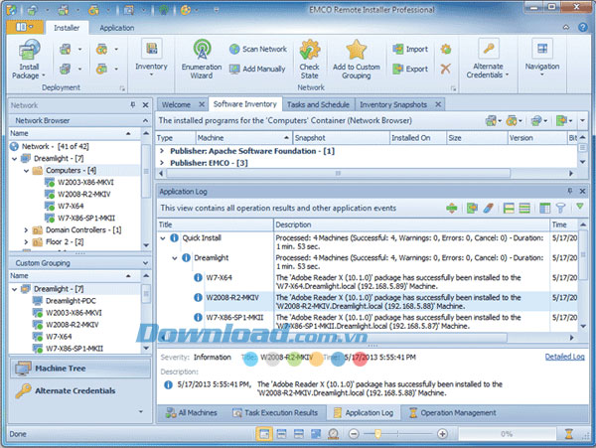Open the Inventory ribbon button
This screenshot has height=448, width=596.
pyautogui.click(x=151, y=57)
